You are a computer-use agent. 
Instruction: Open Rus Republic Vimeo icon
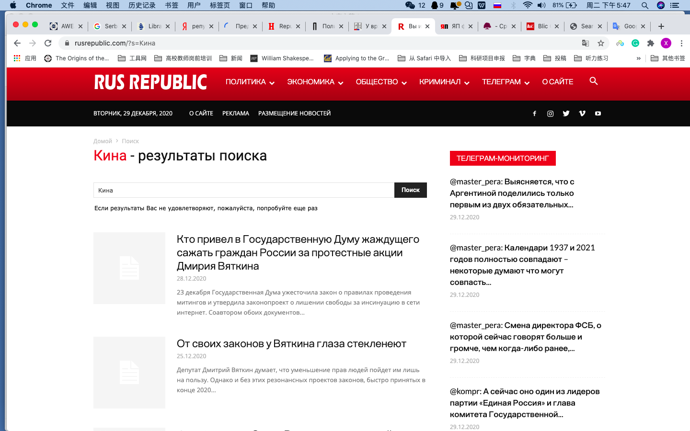pos(582,113)
